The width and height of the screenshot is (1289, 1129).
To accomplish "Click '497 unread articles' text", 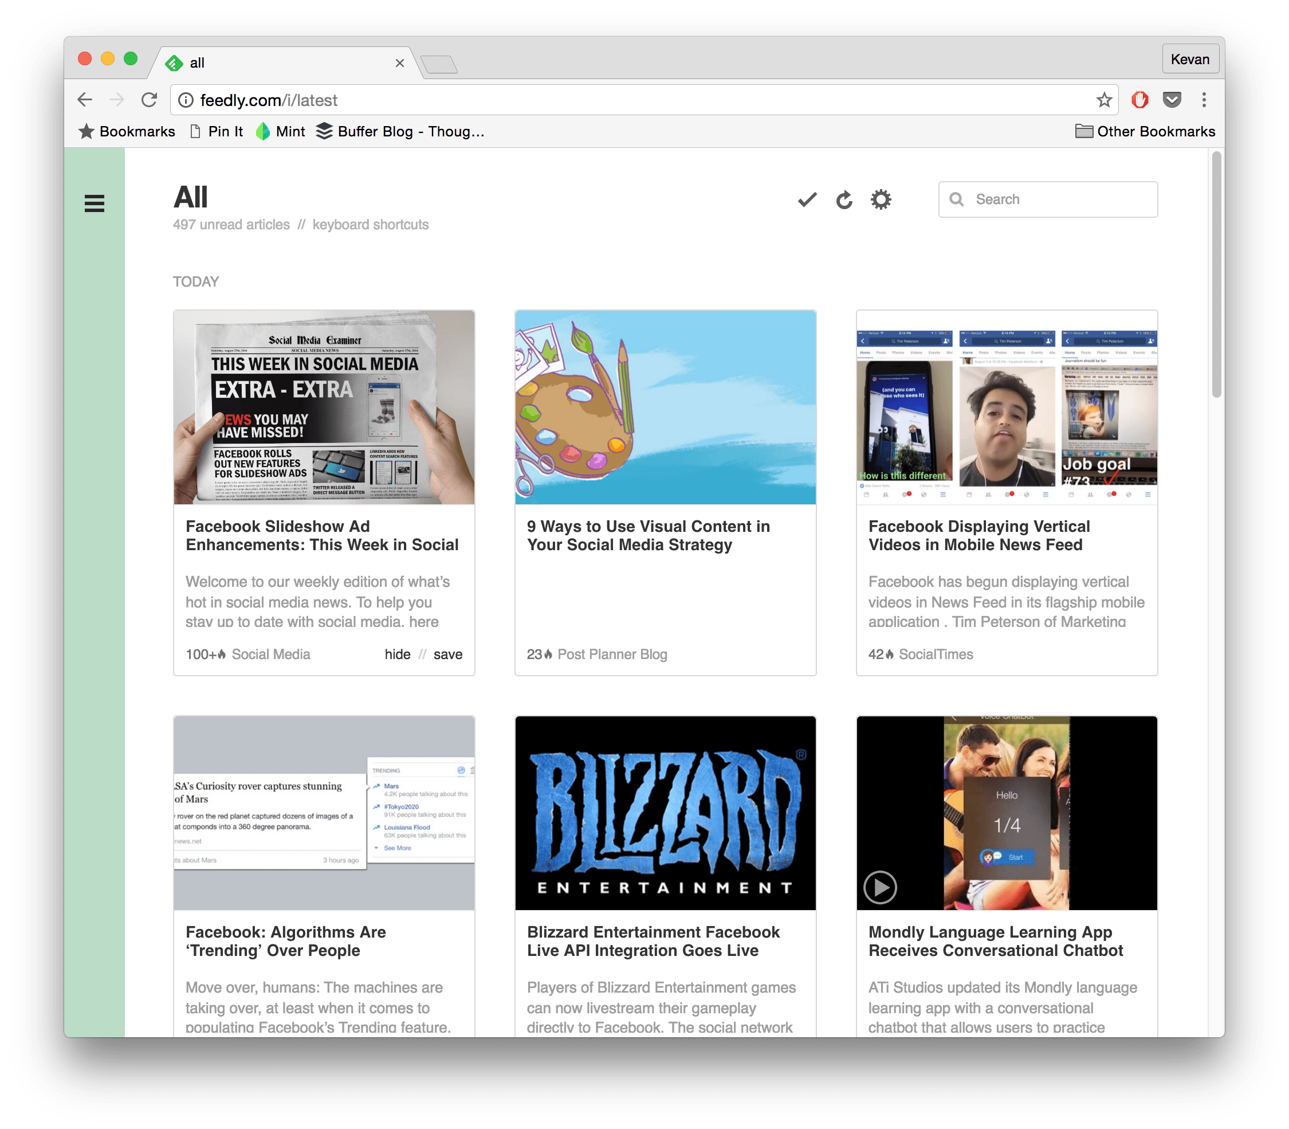I will pos(231,224).
